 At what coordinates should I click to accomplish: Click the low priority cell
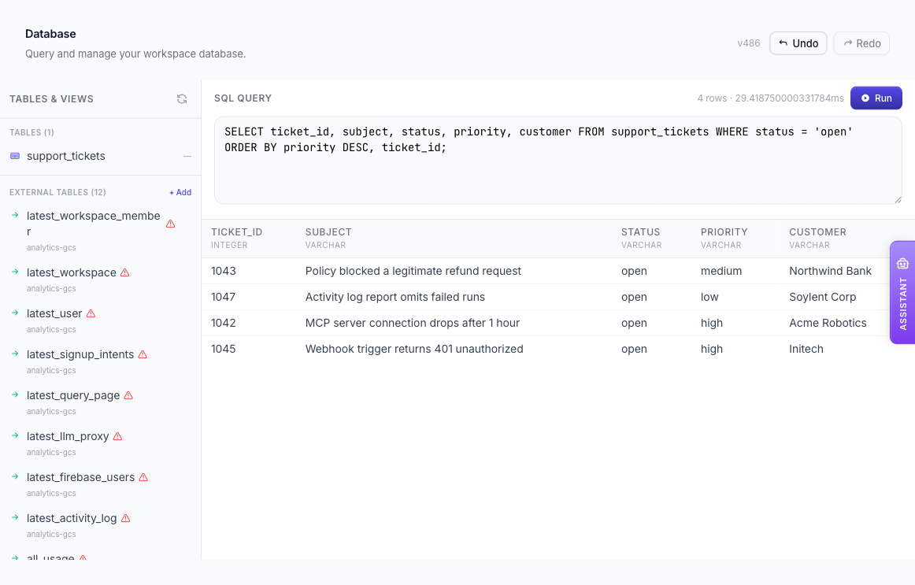tap(709, 297)
